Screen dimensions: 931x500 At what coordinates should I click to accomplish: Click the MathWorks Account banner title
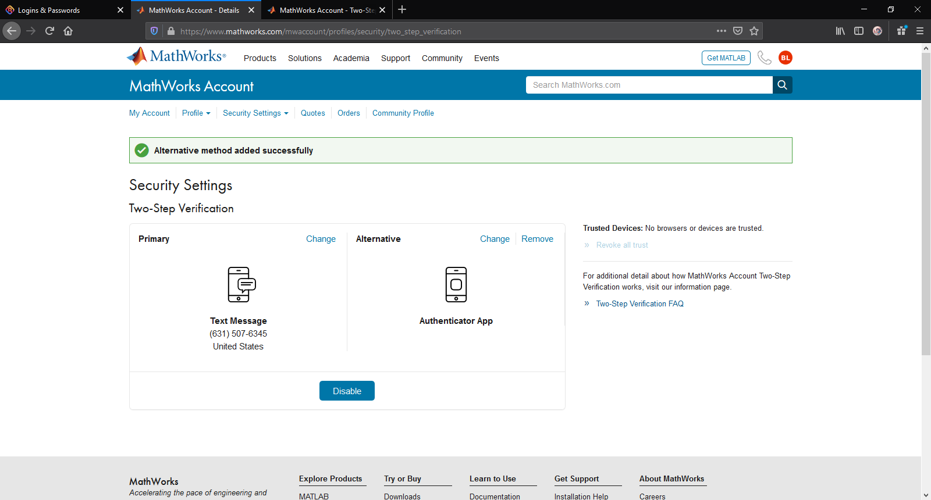191,86
